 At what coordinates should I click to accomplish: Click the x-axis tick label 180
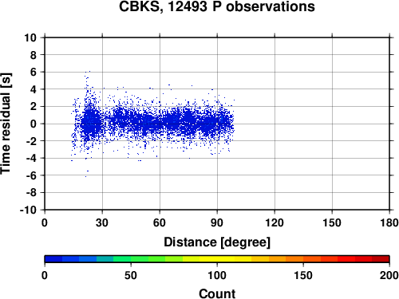point(389,222)
